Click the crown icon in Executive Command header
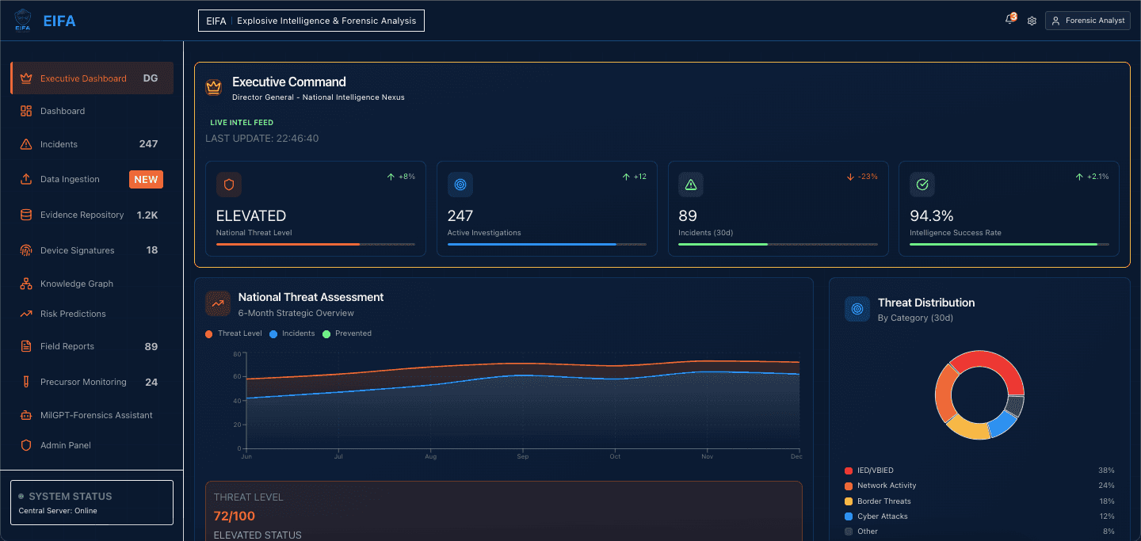Screen dimensions: 1141x541 pyautogui.click(x=213, y=87)
